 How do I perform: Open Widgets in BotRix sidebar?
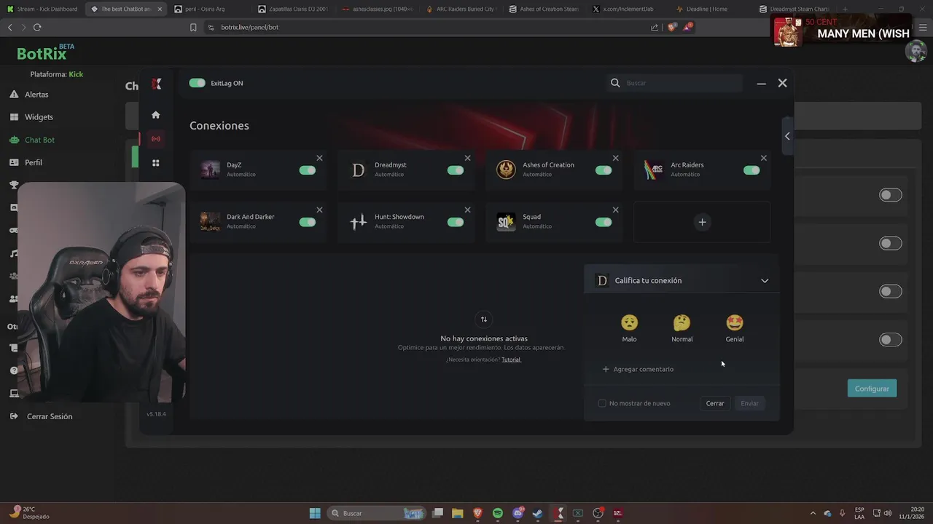(39, 117)
